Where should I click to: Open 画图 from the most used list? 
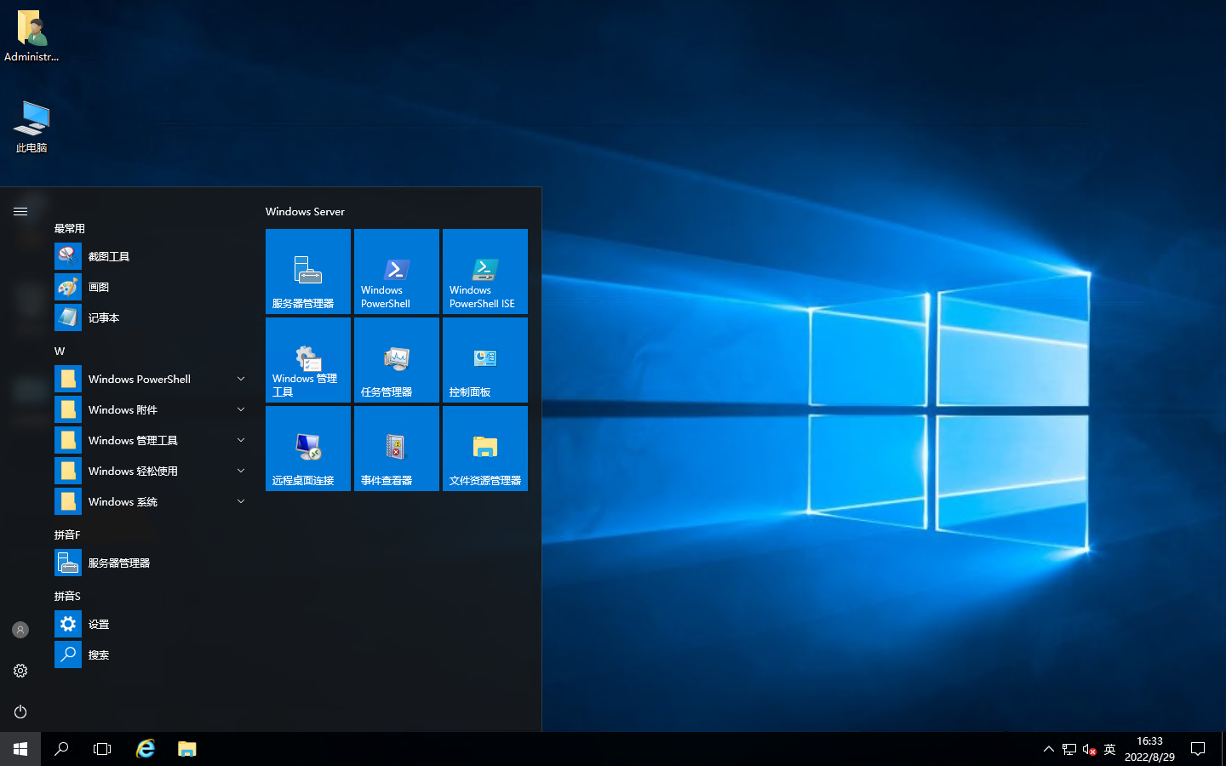(x=153, y=287)
